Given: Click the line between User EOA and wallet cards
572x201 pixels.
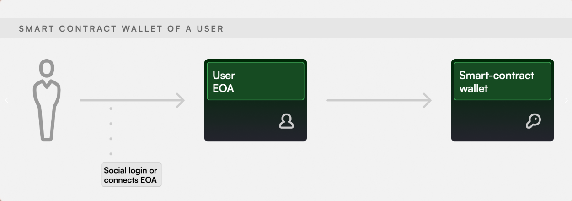Looking at the screenshot, I should pos(375,100).
